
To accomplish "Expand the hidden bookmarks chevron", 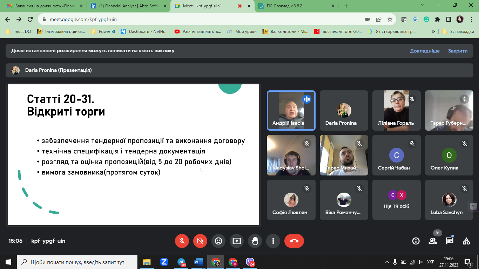I will point(433,32).
